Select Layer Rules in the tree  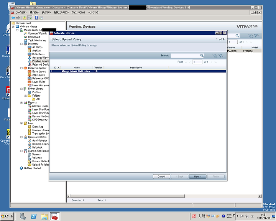point(39,82)
